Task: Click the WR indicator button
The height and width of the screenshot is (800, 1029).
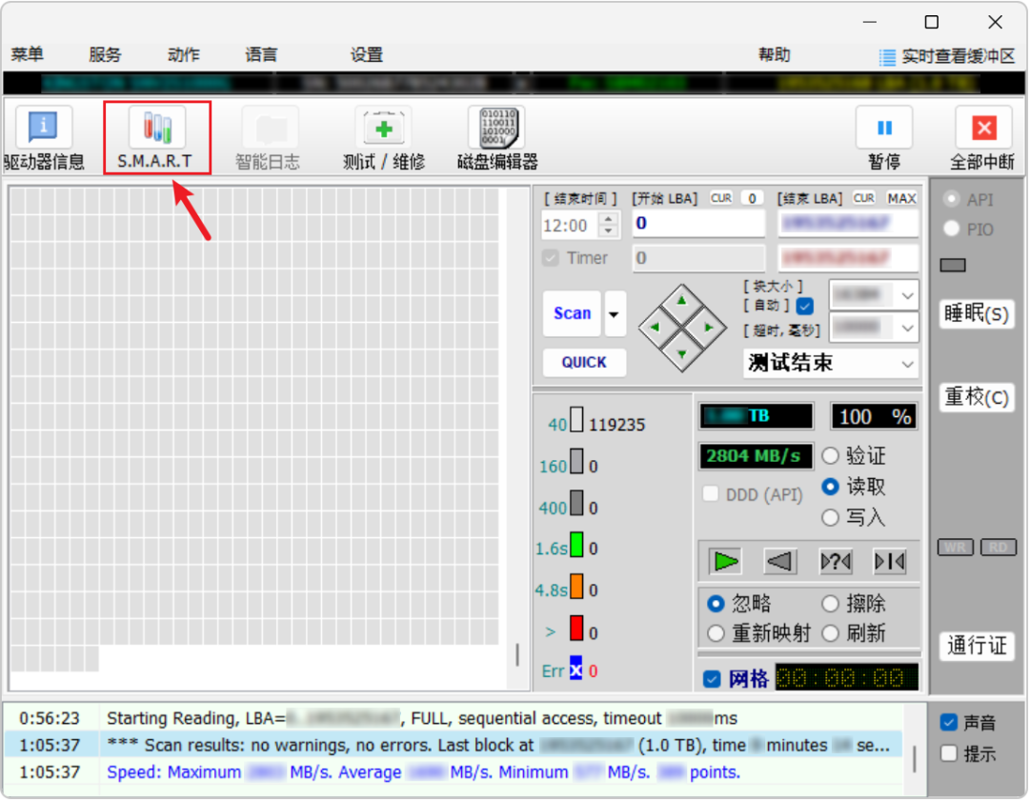Action: 955,548
